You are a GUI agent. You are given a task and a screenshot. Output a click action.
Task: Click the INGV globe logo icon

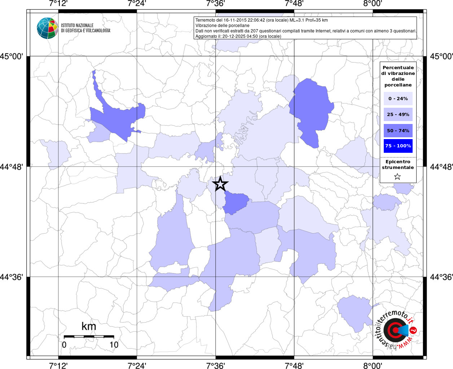pyautogui.click(x=47, y=28)
